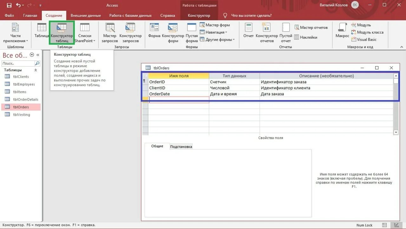Start the Мастер отчетов
Viewport: 406px width, 229px height.
coord(311,28)
